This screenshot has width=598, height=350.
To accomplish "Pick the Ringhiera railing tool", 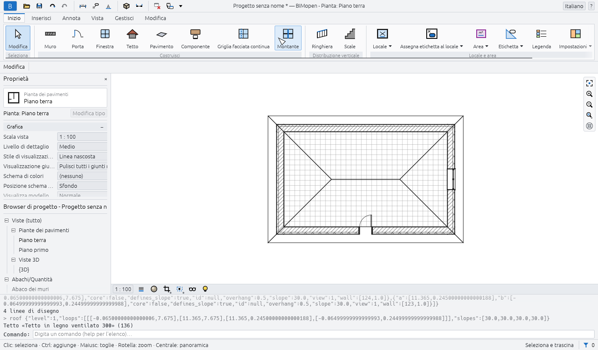I will pyautogui.click(x=322, y=38).
